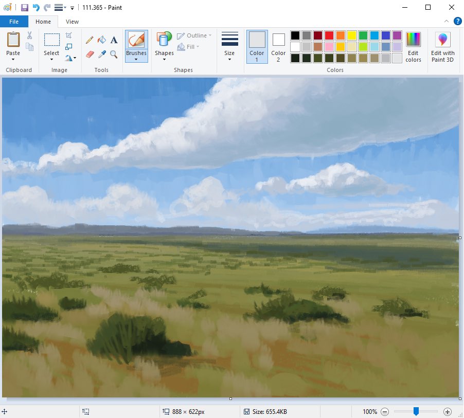
Task: Choose the Fill with color bucket tool
Action: [x=102, y=40]
